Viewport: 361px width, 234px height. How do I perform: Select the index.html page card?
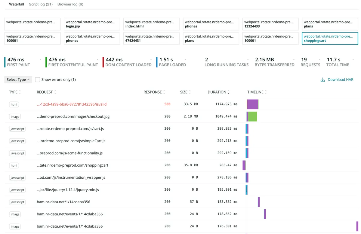click(151, 24)
